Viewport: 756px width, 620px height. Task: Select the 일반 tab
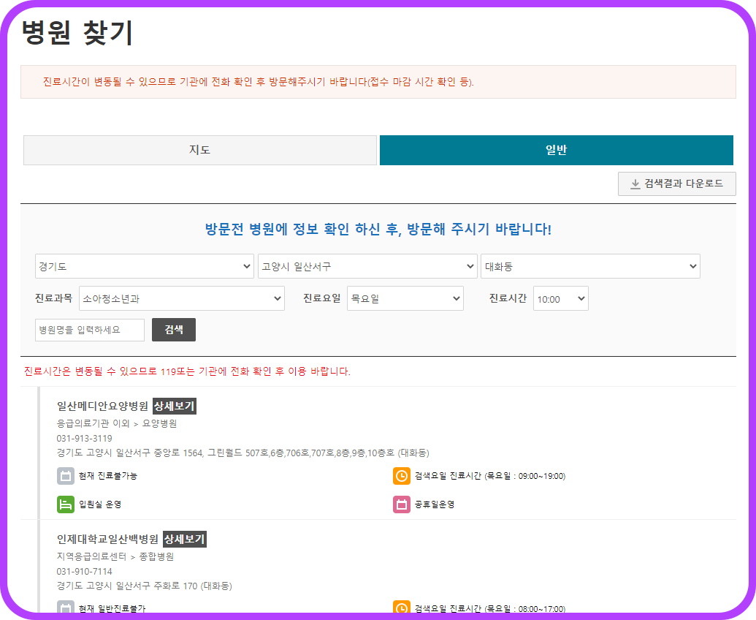point(557,150)
